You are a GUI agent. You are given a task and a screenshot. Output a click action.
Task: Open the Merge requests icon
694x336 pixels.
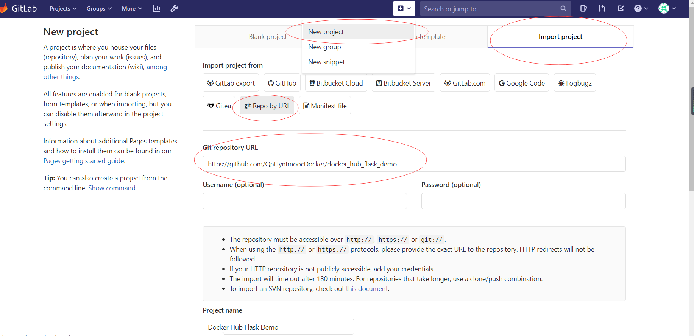602,8
